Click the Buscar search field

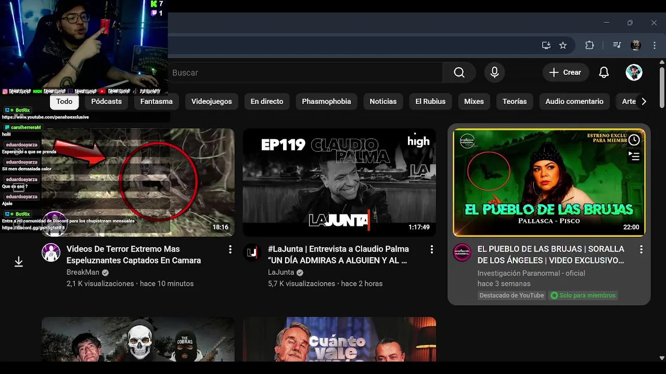(x=305, y=73)
